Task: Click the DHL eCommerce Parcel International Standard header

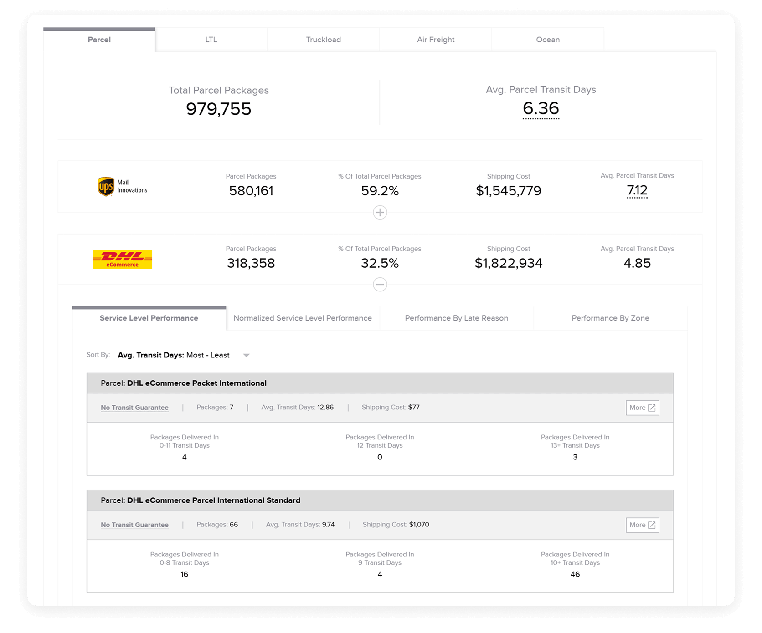Action: 380,500
